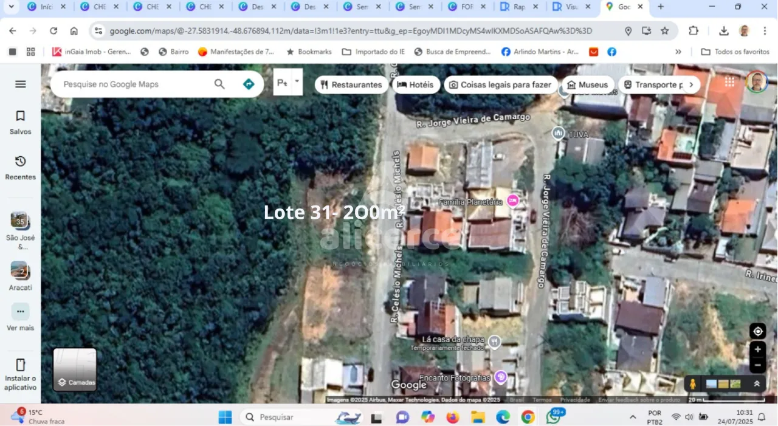
Task: Click the Encanto Fotografias purple marker
Action: click(x=501, y=376)
